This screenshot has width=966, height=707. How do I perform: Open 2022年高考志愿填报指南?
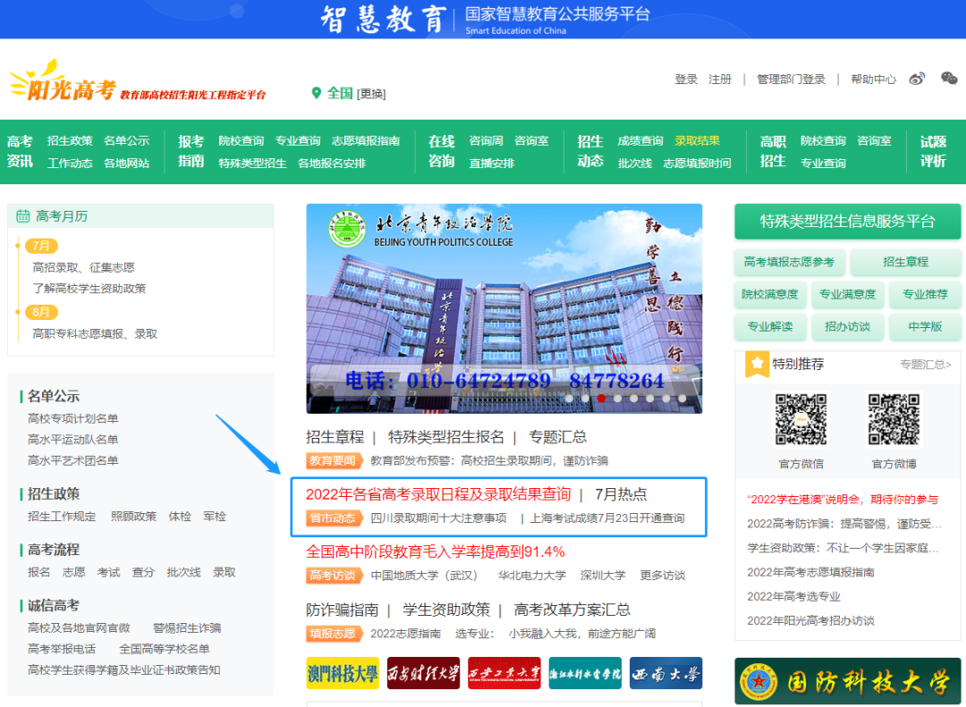coord(810,572)
